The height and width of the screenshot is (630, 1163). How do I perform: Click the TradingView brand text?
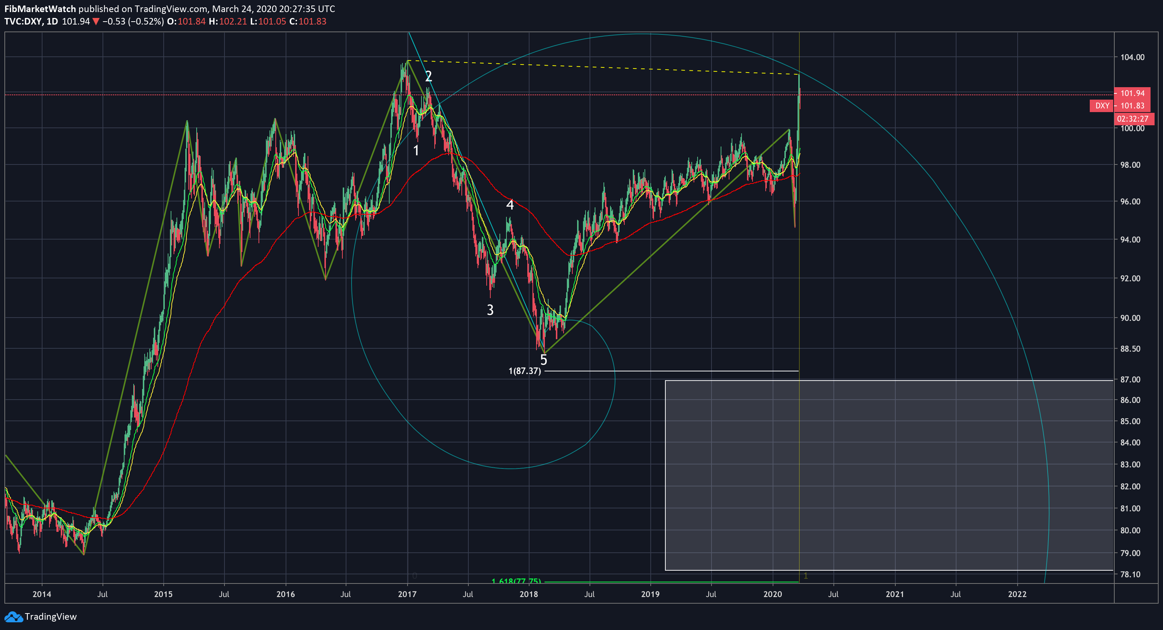[x=51, y=616]
